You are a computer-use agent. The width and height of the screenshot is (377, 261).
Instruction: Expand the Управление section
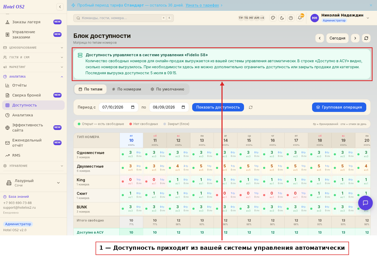coord(33,166)
